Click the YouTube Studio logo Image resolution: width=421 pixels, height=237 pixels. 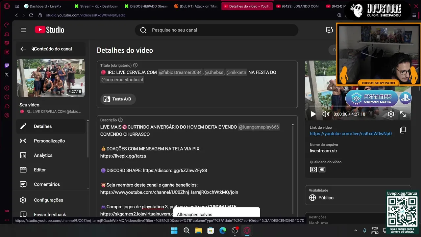tap(50, 30)
